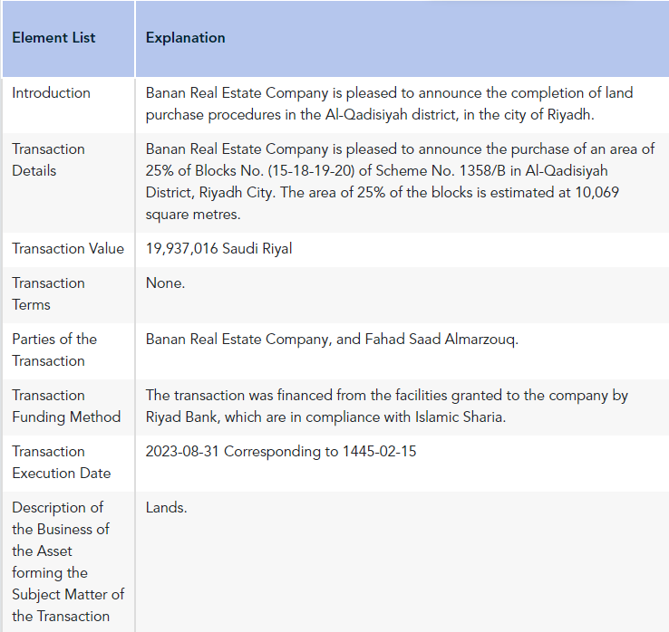
Task: Select the 'Transaction Funding Method' label
Action: point(66,407)
